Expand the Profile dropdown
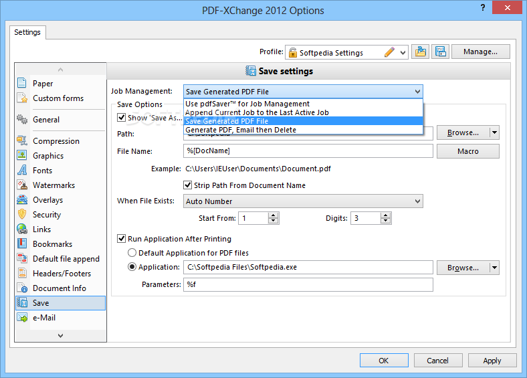 [403, 52]
